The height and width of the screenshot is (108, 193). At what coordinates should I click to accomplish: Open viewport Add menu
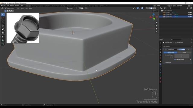27,8
